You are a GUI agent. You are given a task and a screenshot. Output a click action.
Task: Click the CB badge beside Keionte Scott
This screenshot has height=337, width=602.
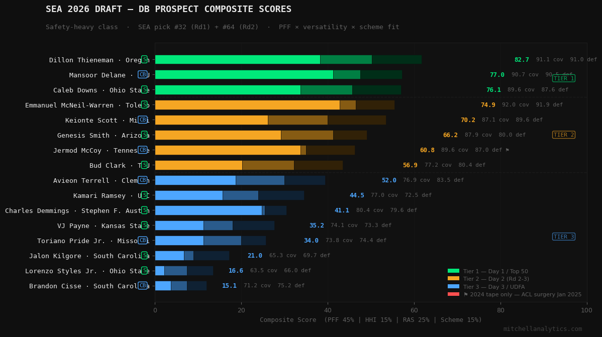(x=143, y=120)
